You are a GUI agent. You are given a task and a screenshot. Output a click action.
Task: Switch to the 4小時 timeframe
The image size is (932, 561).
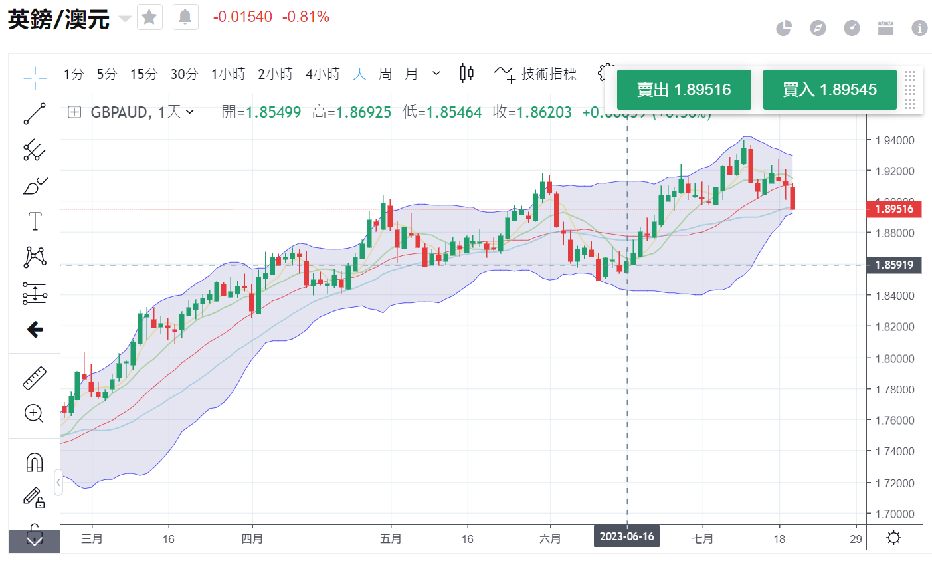[322, 74]
